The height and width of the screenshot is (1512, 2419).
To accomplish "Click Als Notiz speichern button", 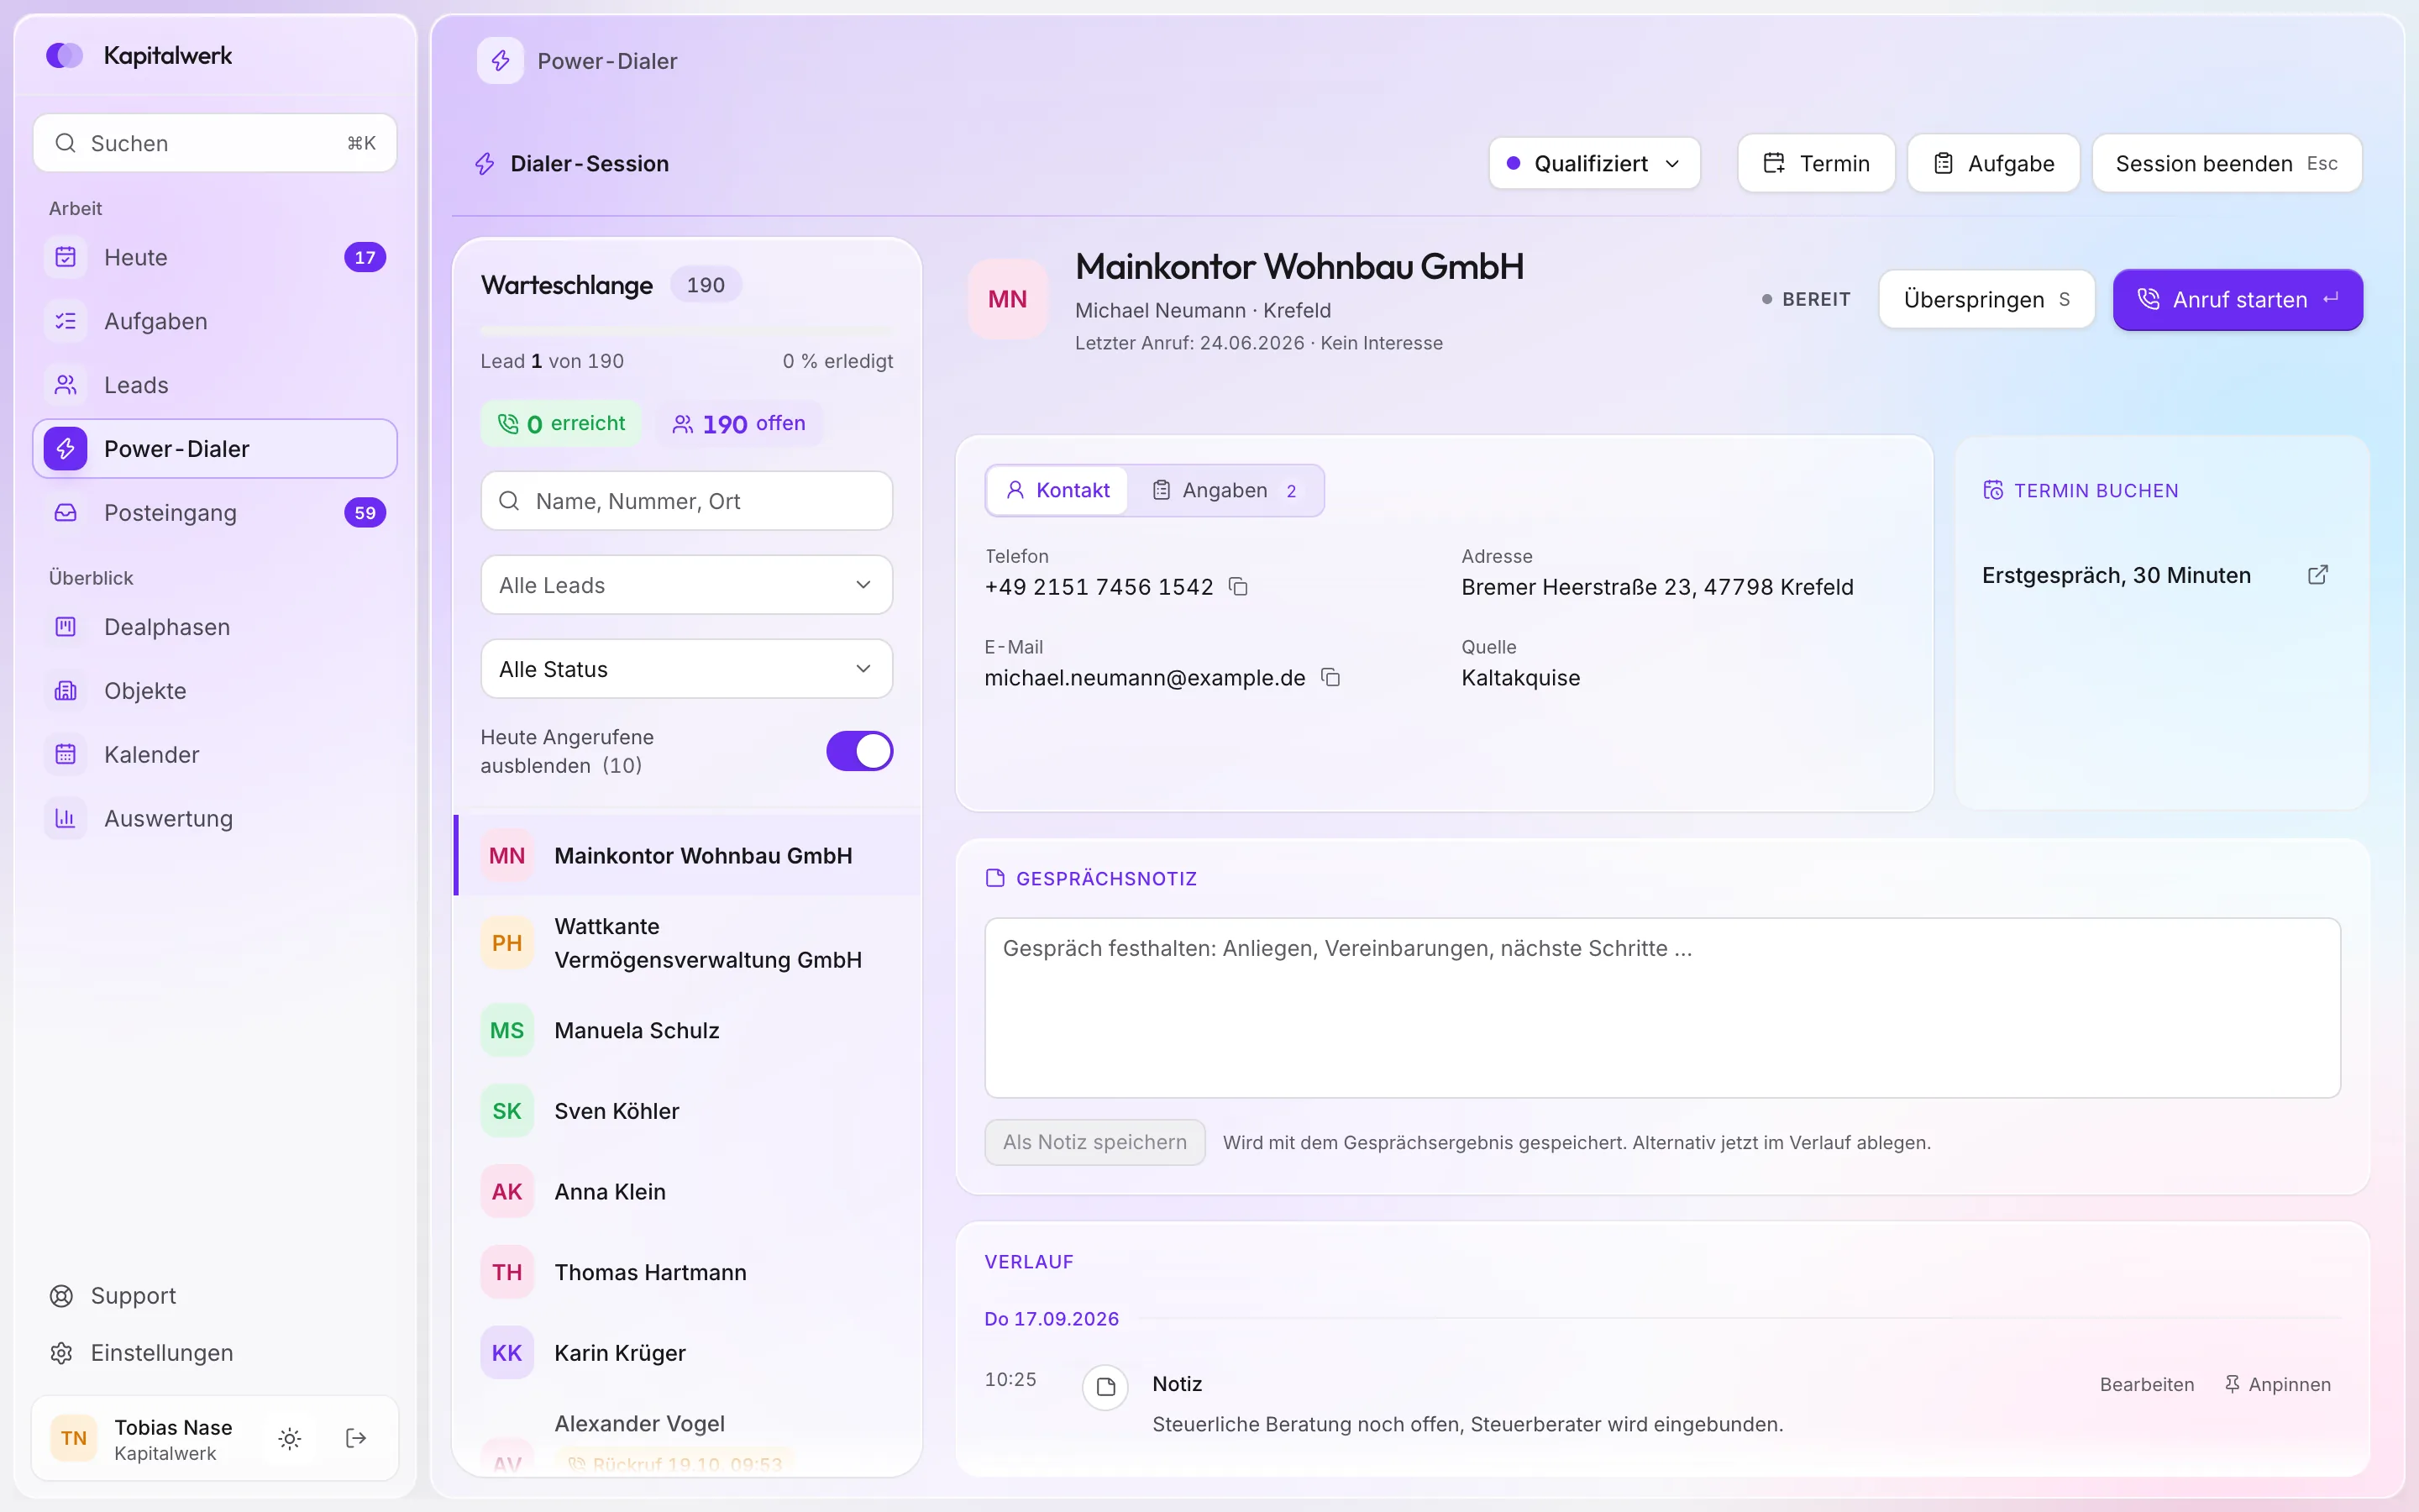I will point(1094,1142).
